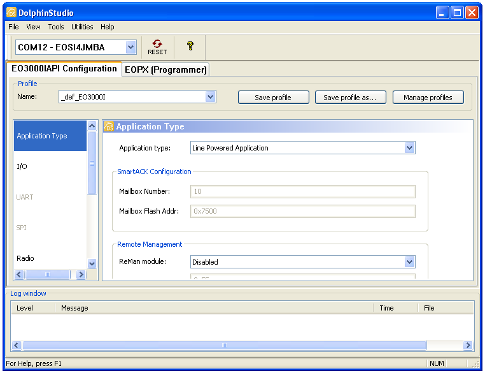485x373 pixels.
Task: Click the log window scroll left arrow
Action: click(17, 345)
